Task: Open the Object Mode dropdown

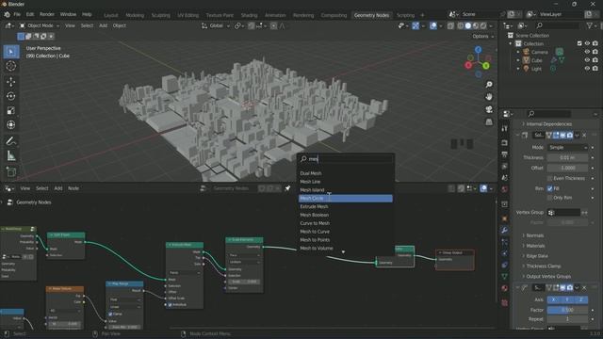Action: click(x=40, y=25)
